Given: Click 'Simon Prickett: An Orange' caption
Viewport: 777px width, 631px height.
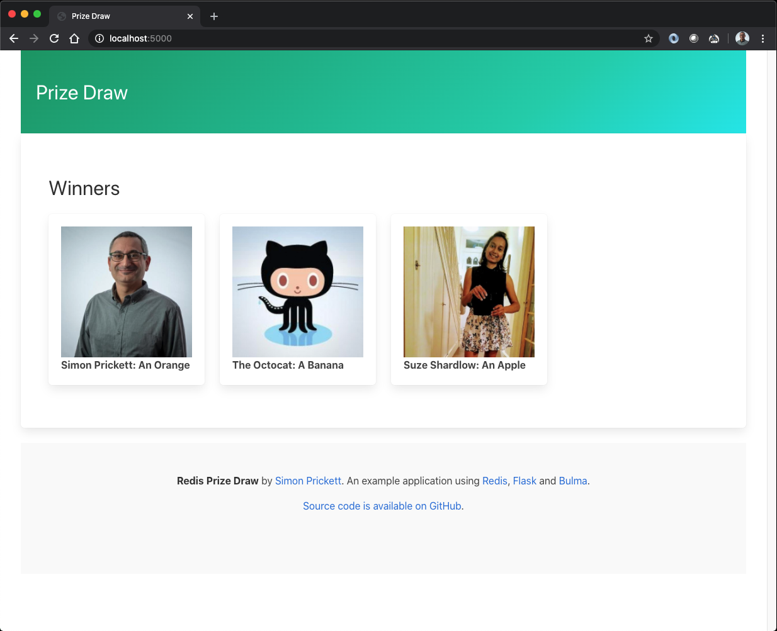Looking at the screenshot, I should coord(125,365).
